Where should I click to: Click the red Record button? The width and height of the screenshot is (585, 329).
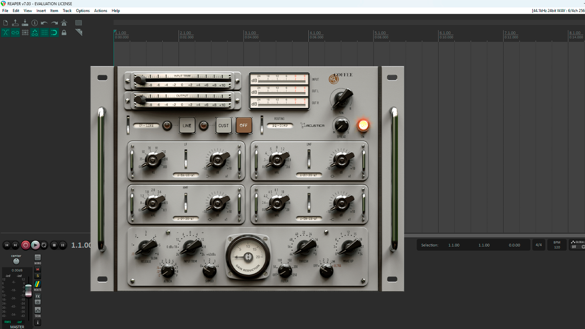[26, 245]
